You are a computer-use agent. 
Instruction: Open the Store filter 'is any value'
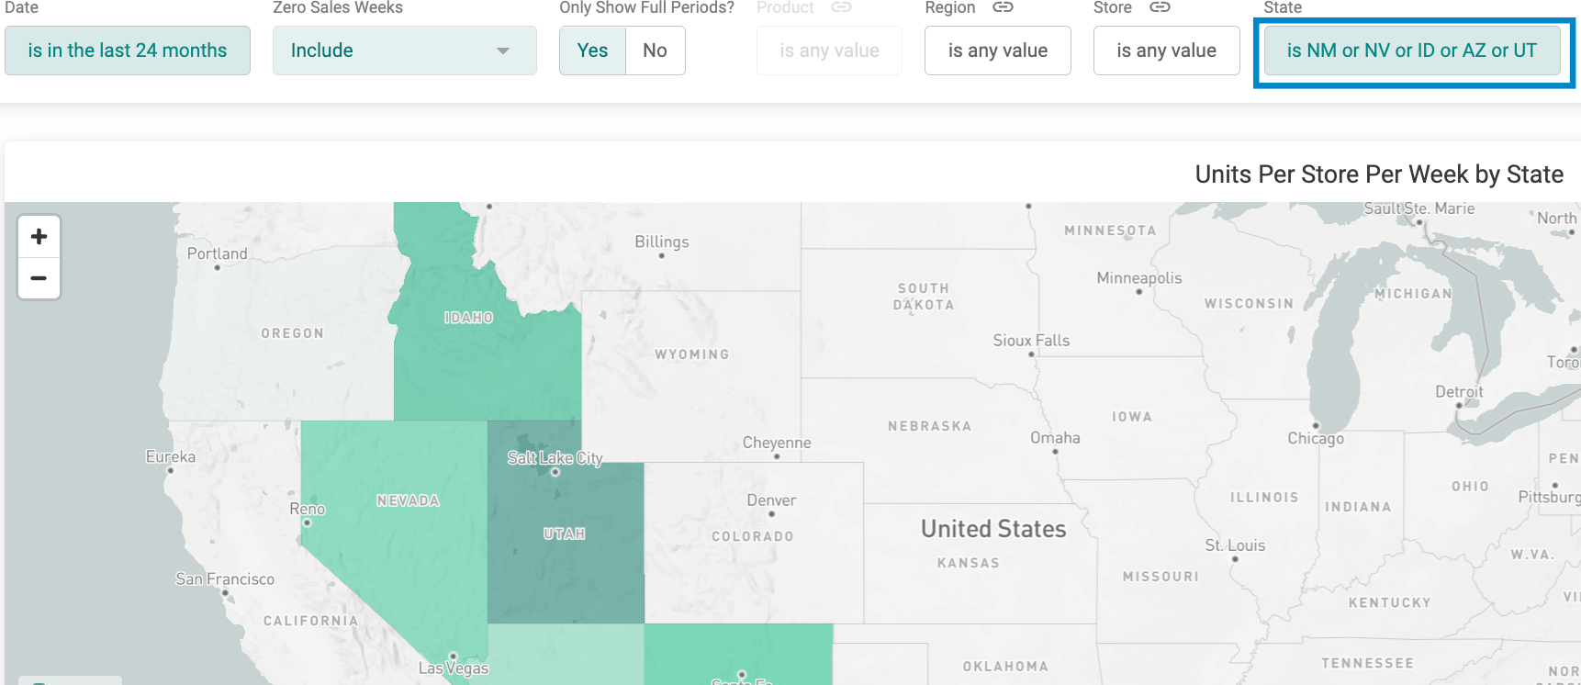(1167, 51)
